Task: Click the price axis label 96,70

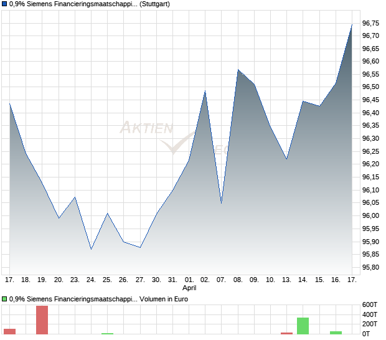Action: click(370, 36)
